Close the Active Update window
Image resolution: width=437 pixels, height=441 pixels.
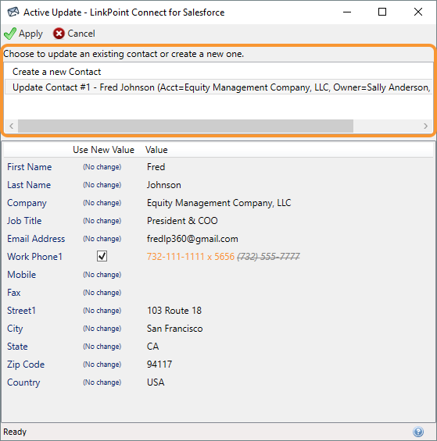[417, 12]
